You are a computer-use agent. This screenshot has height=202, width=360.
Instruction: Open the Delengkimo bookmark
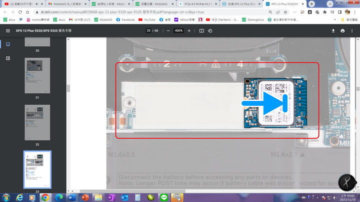pos(253,19)
